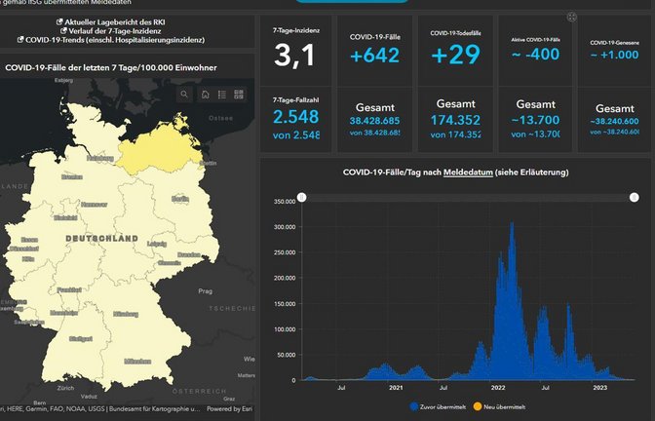Viewport: 655px width, 421px height.
Task: Click the +642 COVID-19-Fälle value
Action: [374, 56]
